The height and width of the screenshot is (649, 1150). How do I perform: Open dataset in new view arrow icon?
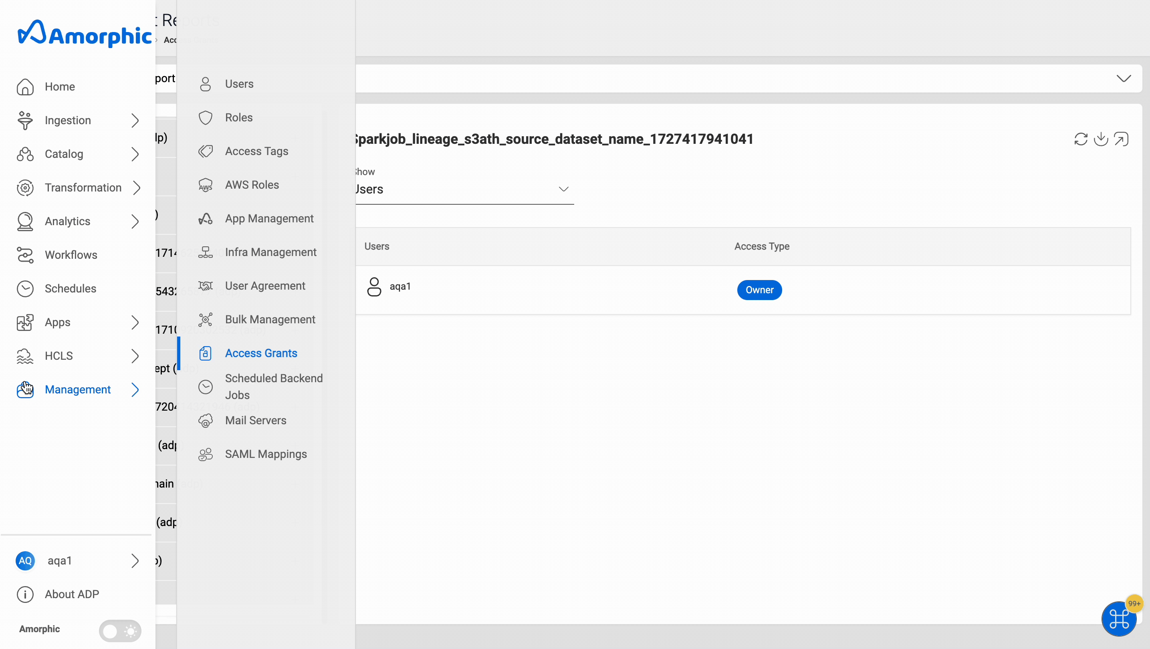pos(1122,139)
